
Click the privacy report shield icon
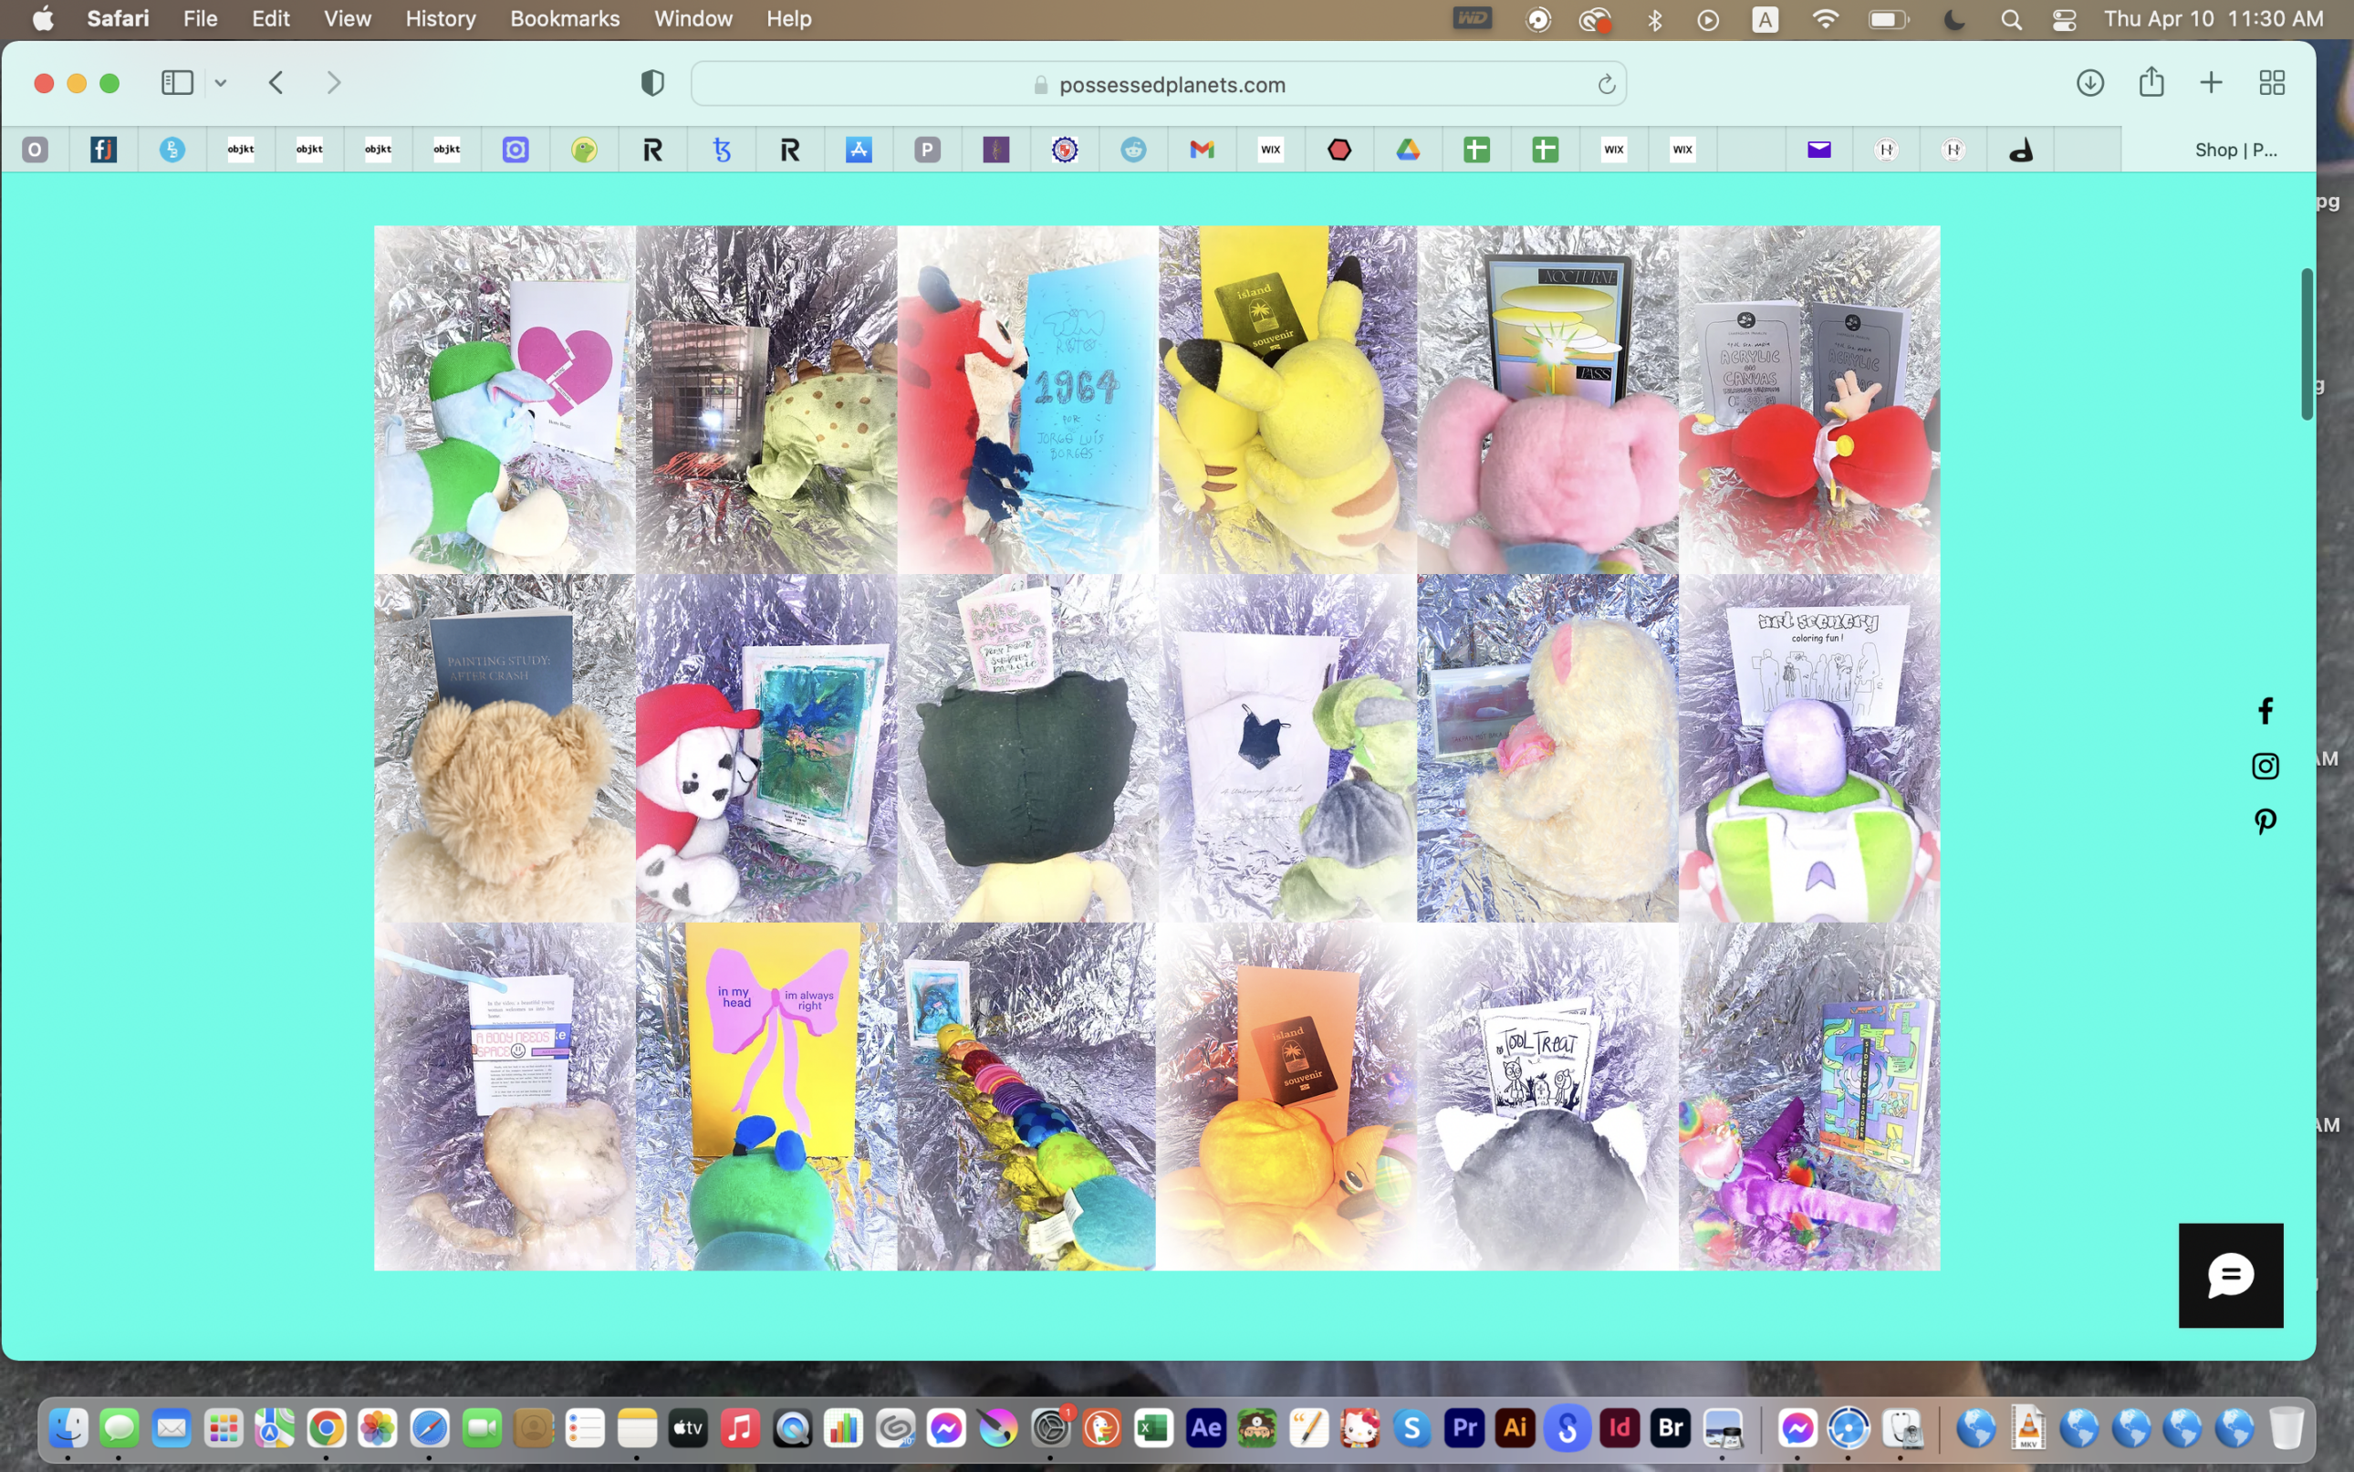pyautogui.click(x=652, y=84)
